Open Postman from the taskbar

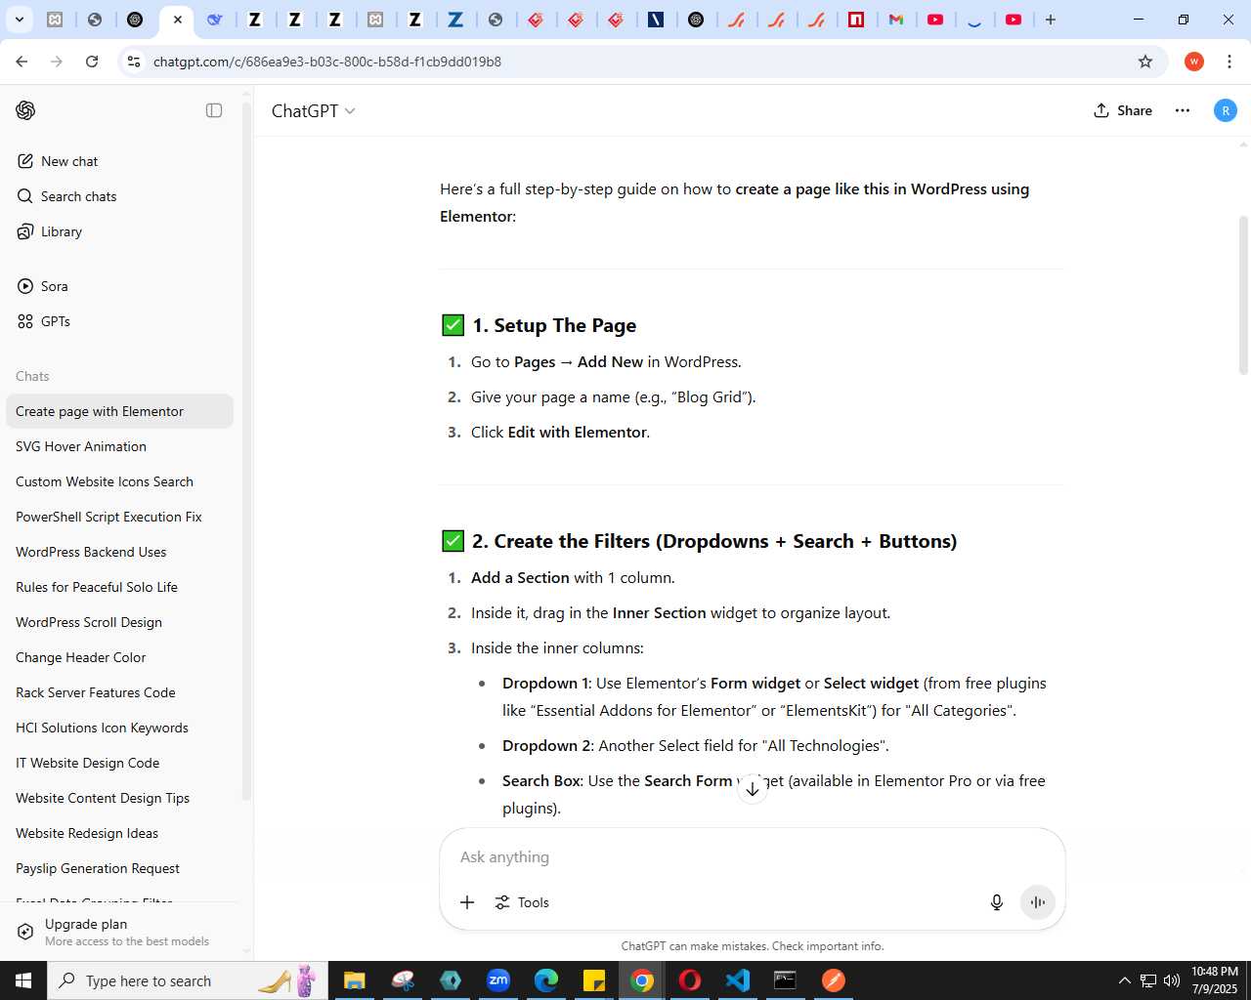point(834,980)
